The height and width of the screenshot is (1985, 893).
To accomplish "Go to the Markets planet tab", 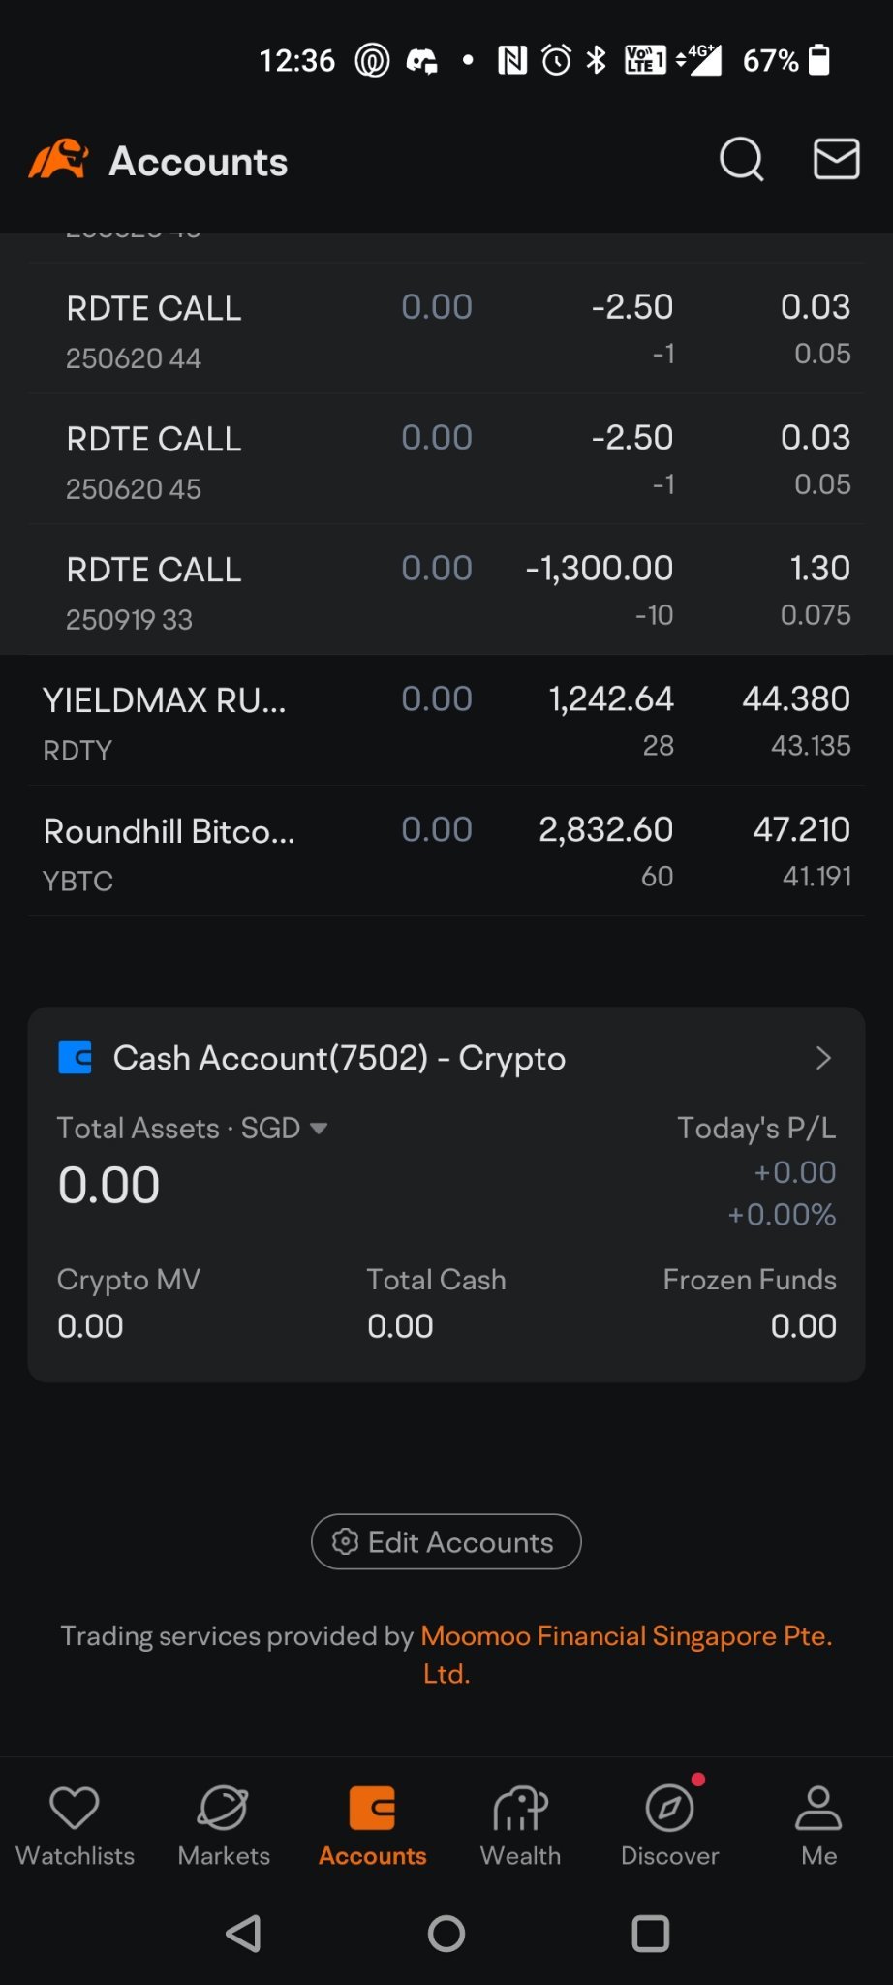I will pyautogui.click(x=224, y=1826).
